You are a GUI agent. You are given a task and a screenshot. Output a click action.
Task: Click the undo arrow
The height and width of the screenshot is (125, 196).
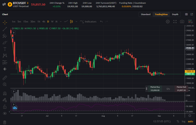(101, 22)
